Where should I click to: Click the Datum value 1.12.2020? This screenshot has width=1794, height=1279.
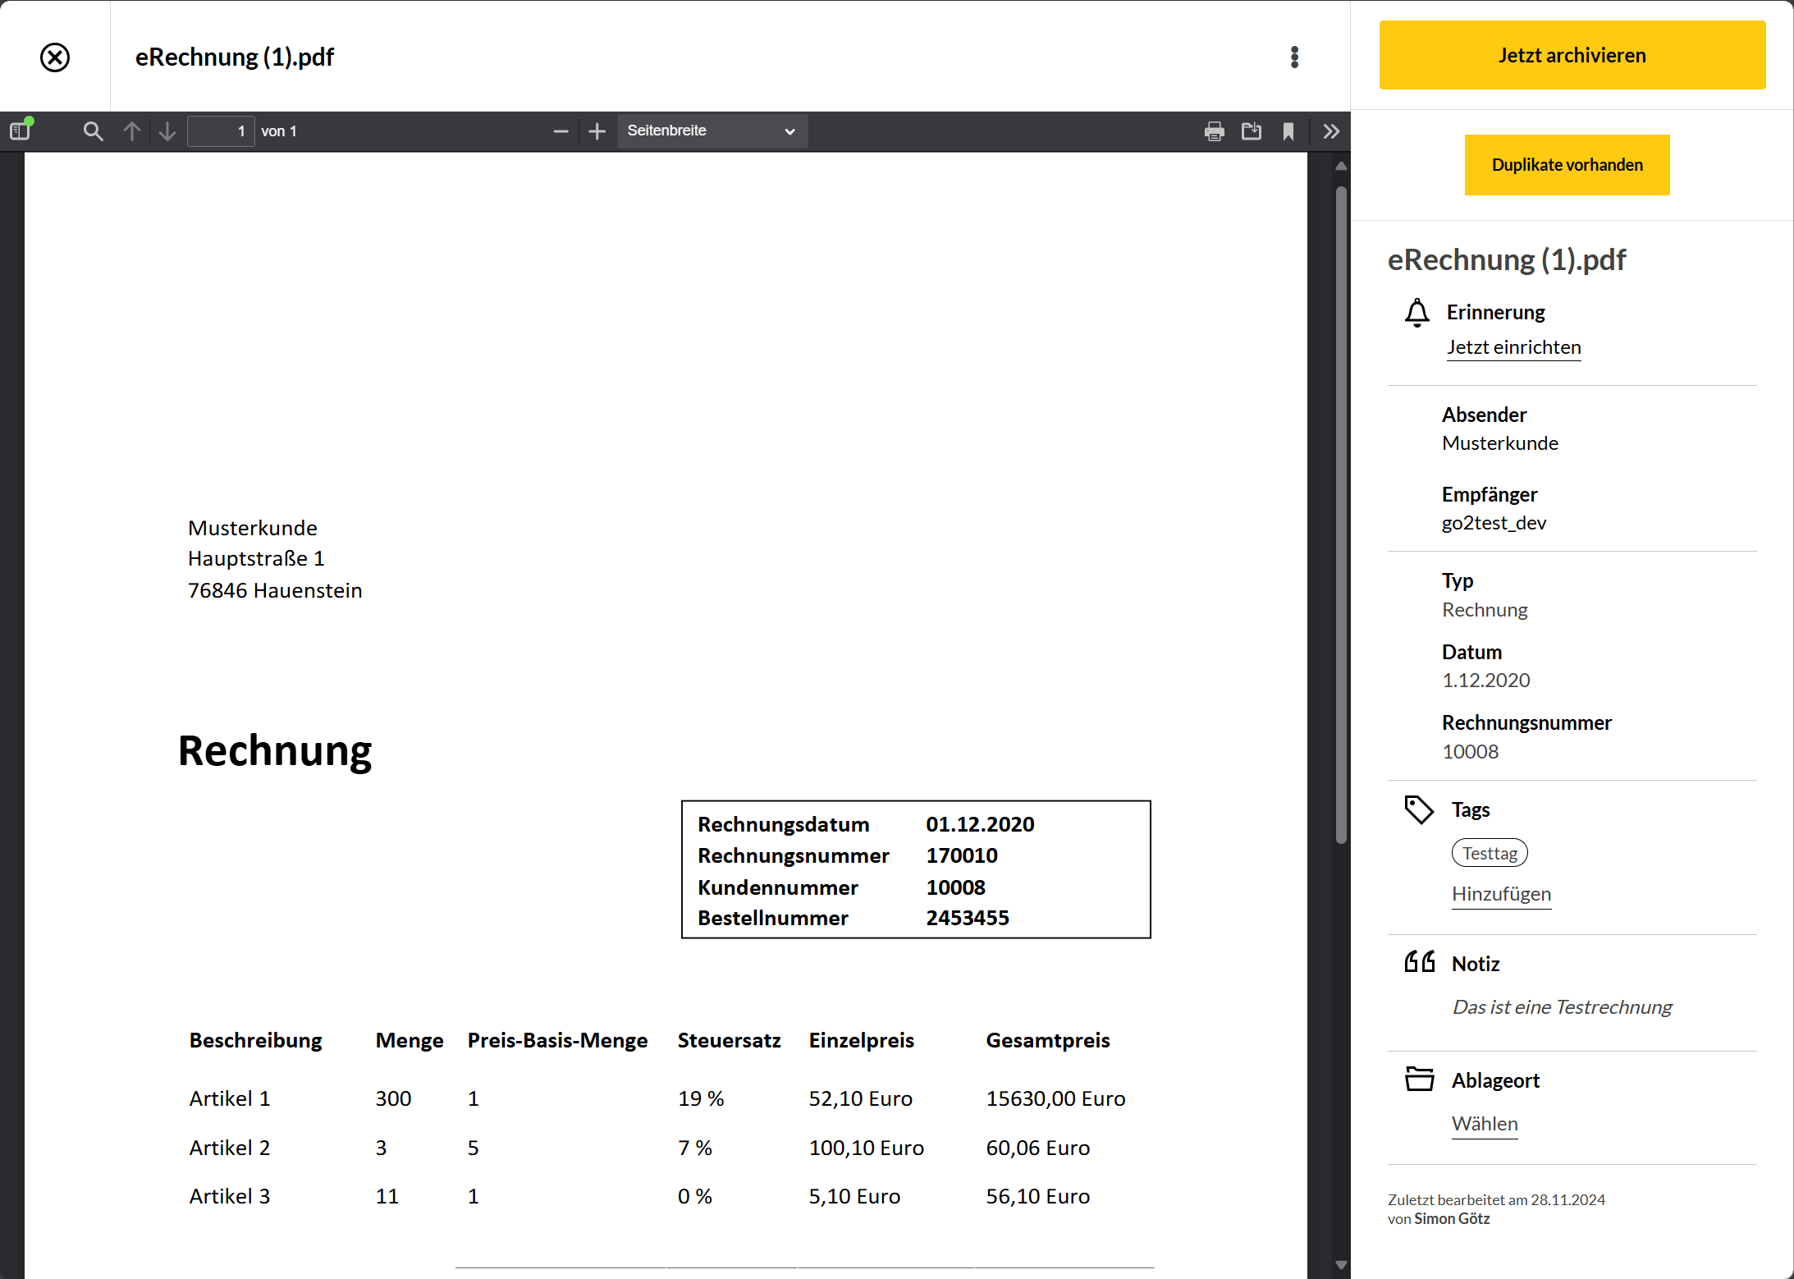click(1485, 681)
